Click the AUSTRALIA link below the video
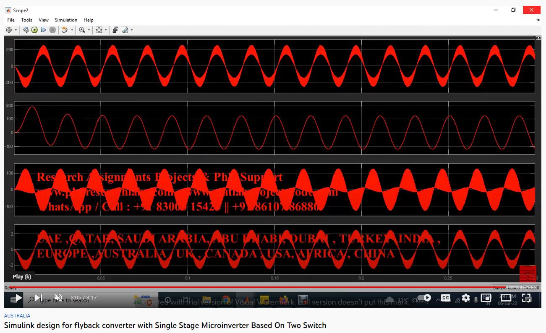Viewport: 546px width, 333px height. (17, 316)
